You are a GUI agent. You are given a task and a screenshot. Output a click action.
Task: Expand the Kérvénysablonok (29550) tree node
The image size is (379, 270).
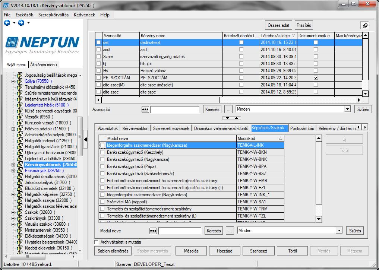tap(13, 165)
